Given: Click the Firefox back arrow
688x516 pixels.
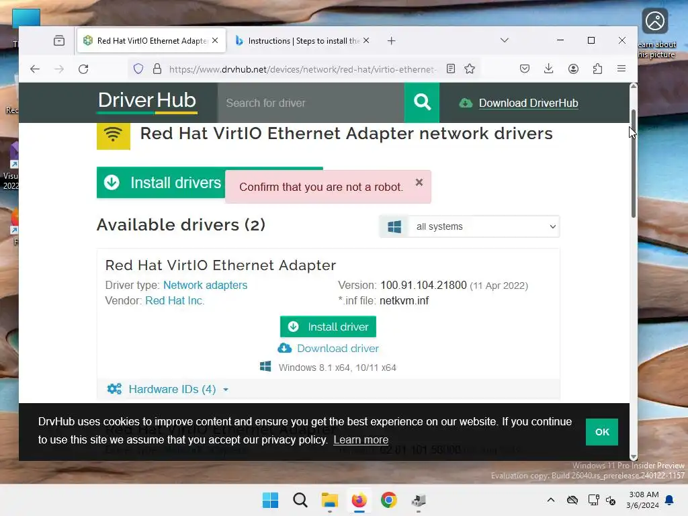Looking at the screenshot, I should pyautogui.click(x=35, y=69).
